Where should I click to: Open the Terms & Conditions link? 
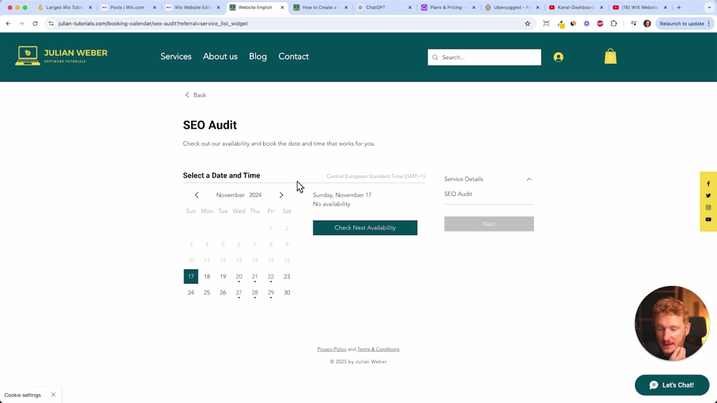coord(378,349)
